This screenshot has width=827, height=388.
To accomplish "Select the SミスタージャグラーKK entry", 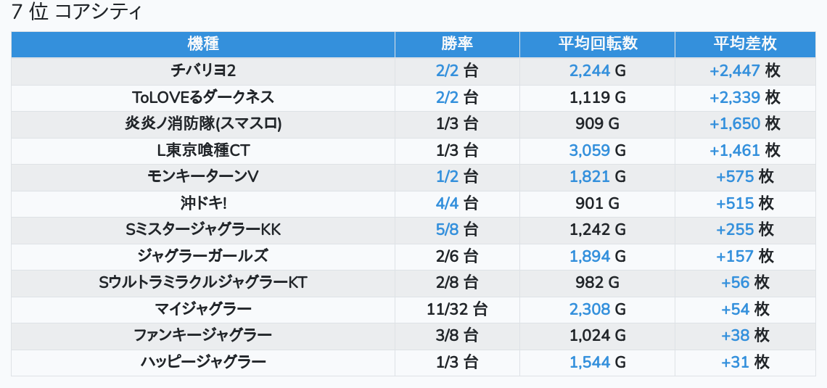I will [203, 230].
